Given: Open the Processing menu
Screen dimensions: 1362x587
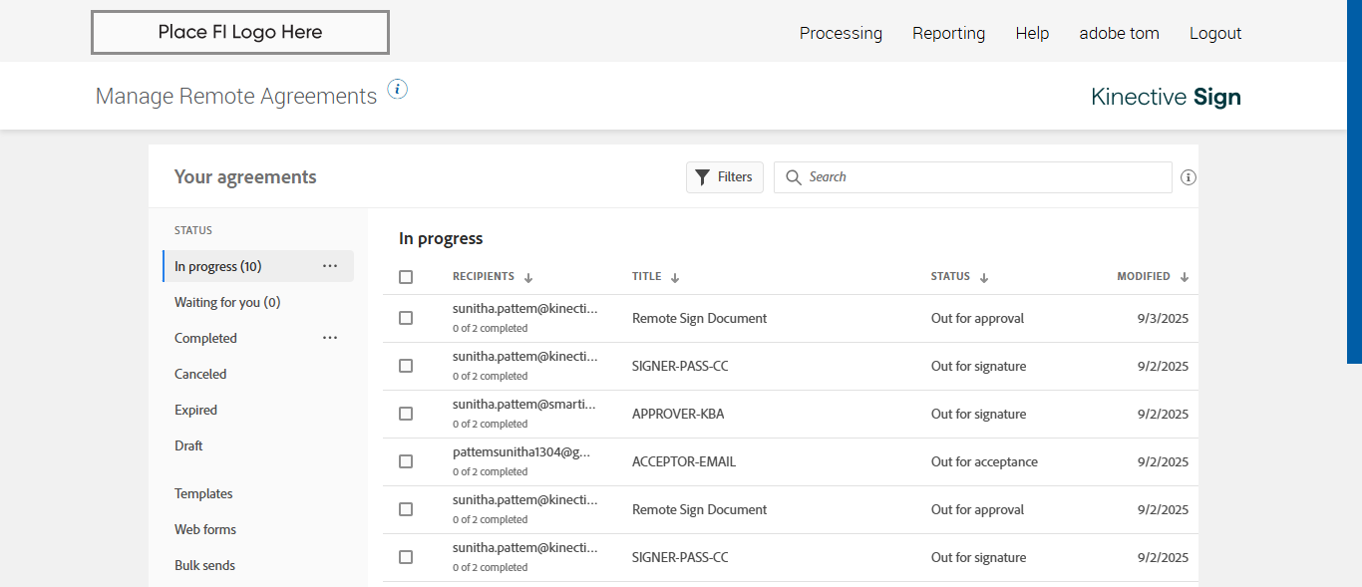Looking at the screenshot, I should [x=841, y=33].
